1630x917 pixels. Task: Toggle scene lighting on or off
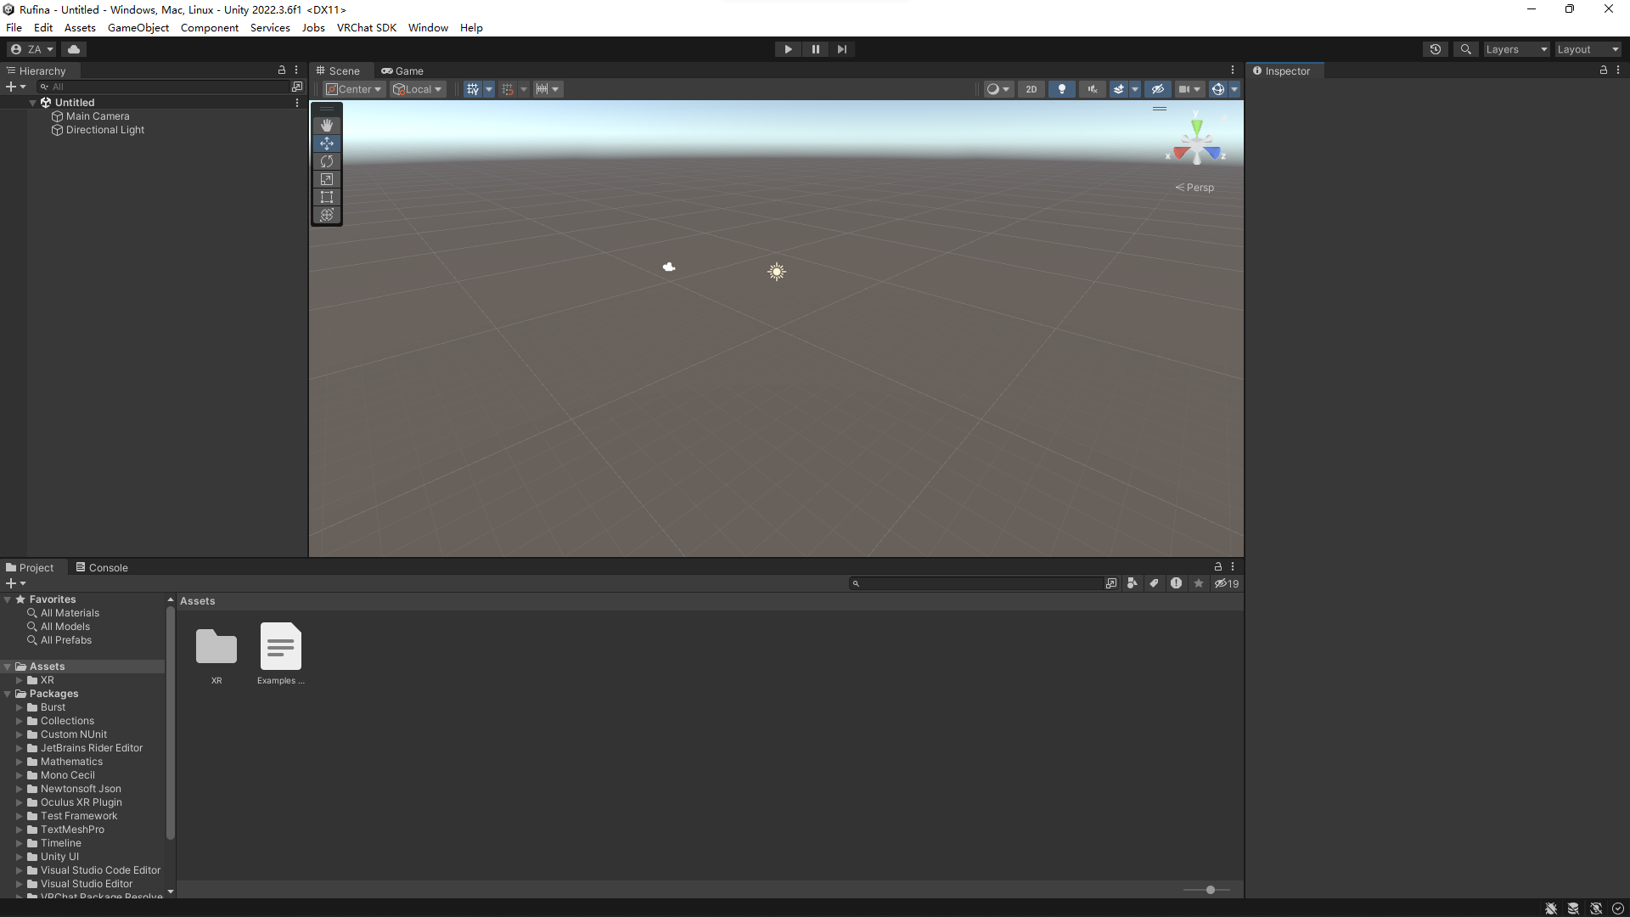tap(1061, 89)
